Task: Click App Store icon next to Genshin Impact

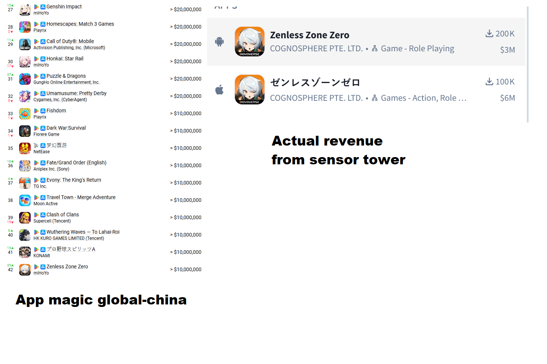Action: pos(43,7)
